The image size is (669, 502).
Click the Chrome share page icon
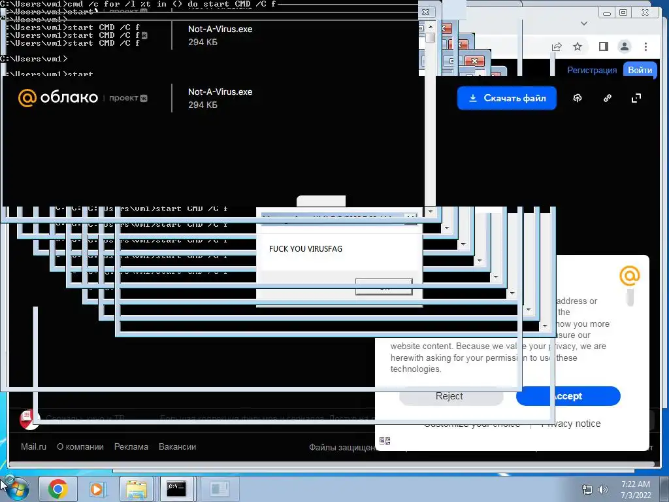coord(557,46)
